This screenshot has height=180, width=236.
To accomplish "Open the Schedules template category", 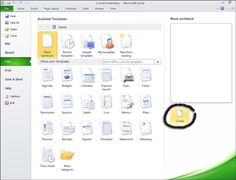I will 106,131.
